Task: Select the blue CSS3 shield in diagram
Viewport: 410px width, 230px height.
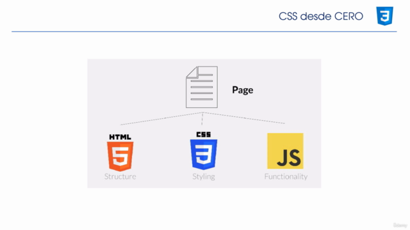Action: (204, 155)
